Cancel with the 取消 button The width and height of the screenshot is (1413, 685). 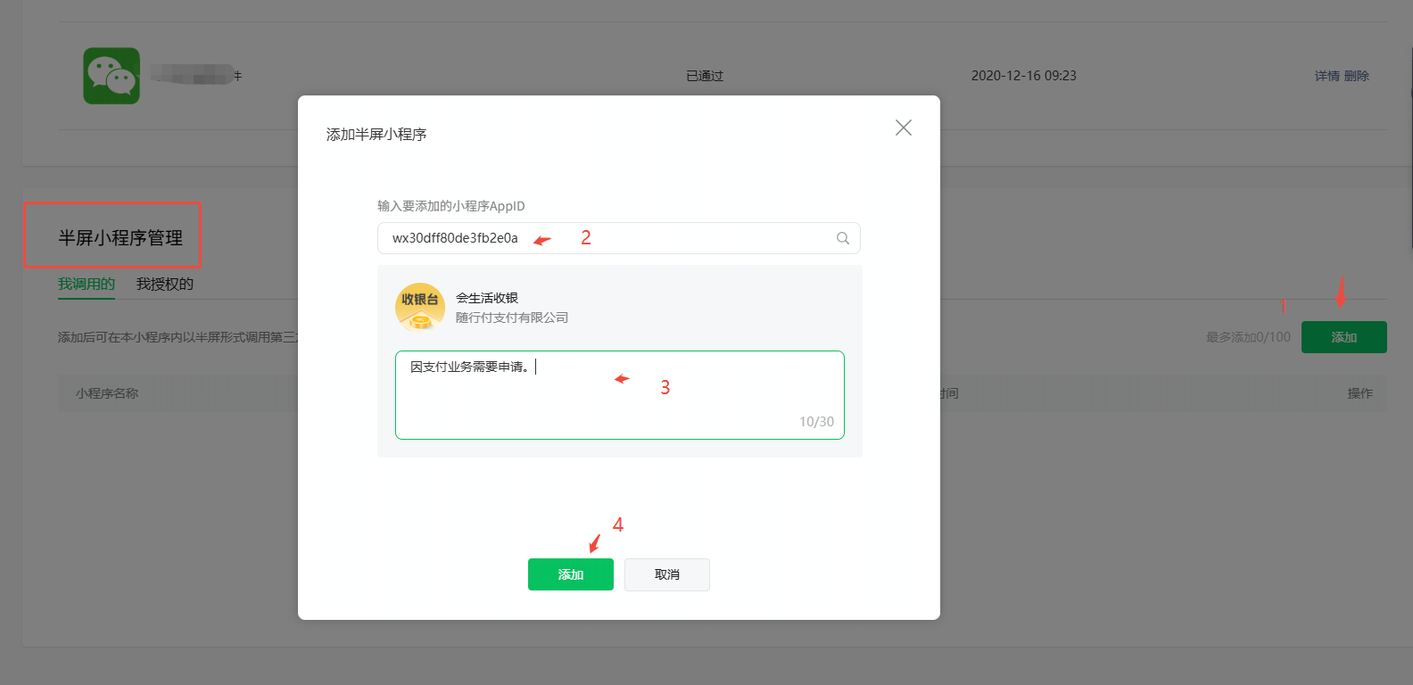pyautogui.click(x=667, y=574)
